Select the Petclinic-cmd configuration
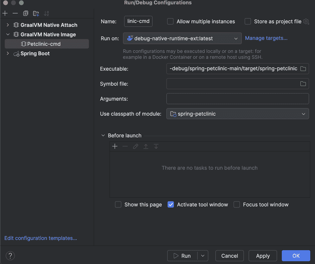This screenshot has height=264, width=315. pos(47,44)
